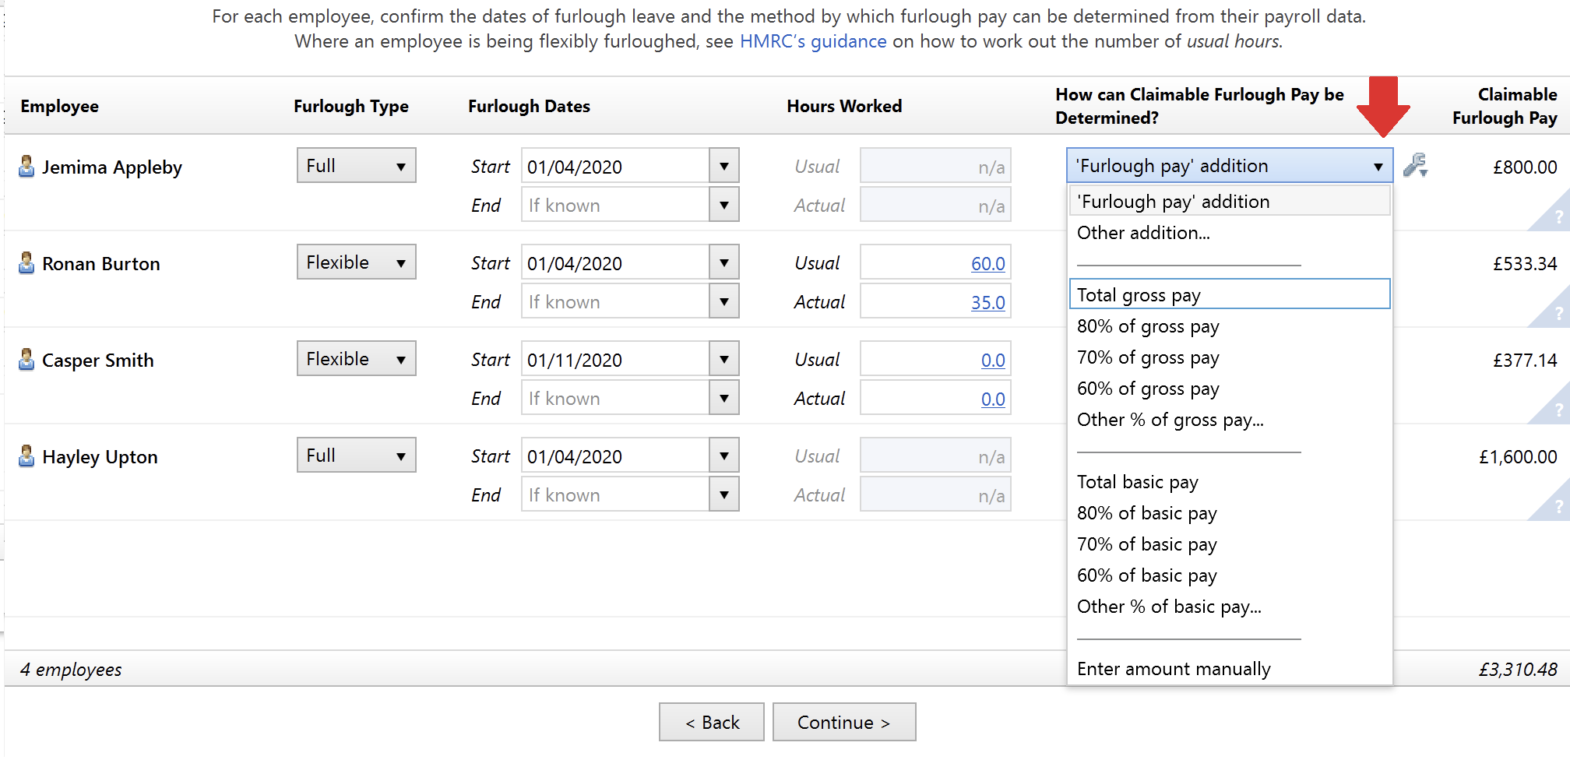Screen dimensions: 1570x760
Task: Choose '60% of gross pay' option
Action: [1230, 388]
